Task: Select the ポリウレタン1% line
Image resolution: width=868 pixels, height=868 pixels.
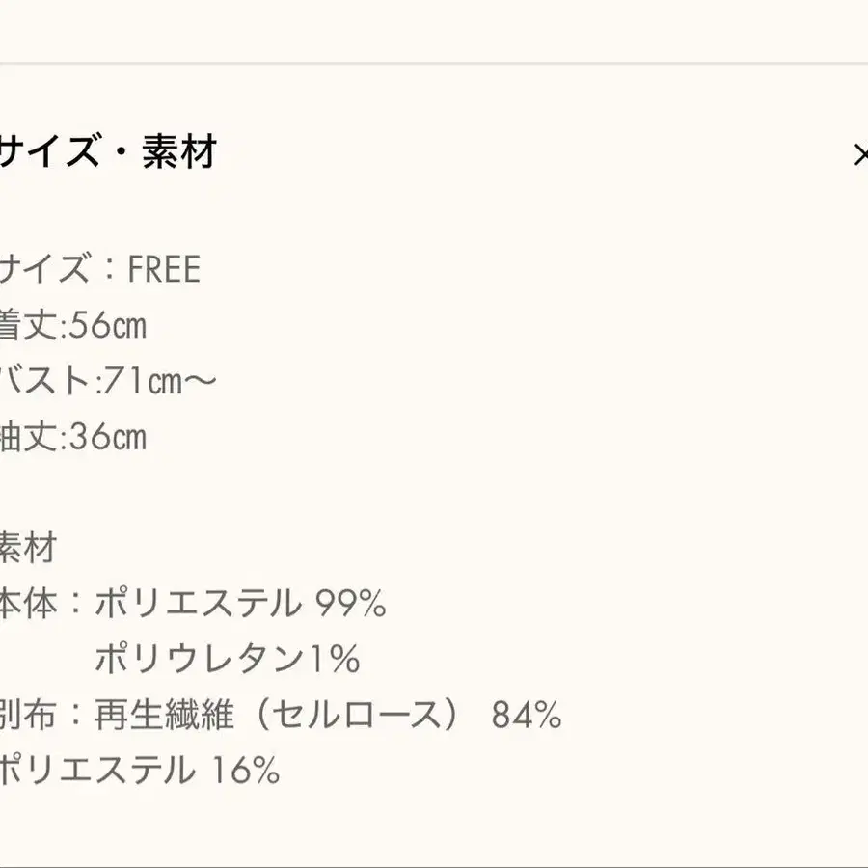Action: click(x=228, y=659)
